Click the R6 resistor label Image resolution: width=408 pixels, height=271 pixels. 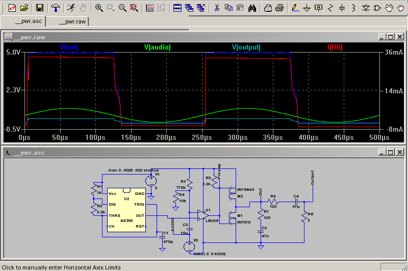[x=311, y=214]
